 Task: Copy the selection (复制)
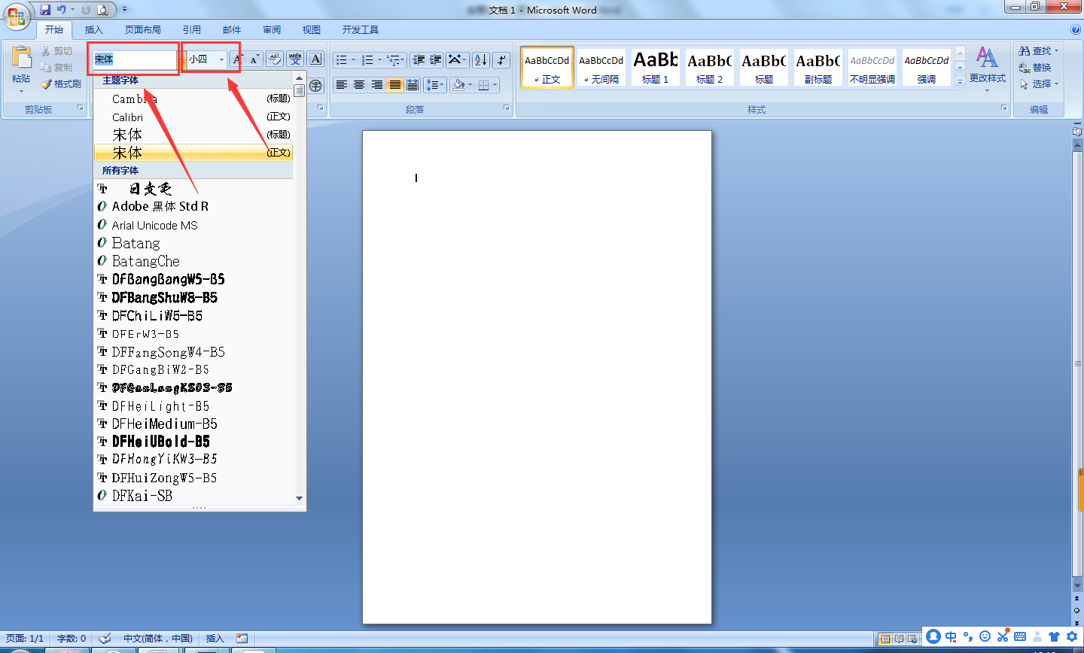tap(56, 68)
